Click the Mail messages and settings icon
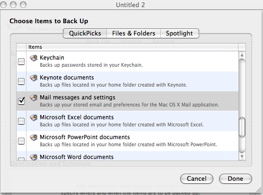 click(34, 97)
